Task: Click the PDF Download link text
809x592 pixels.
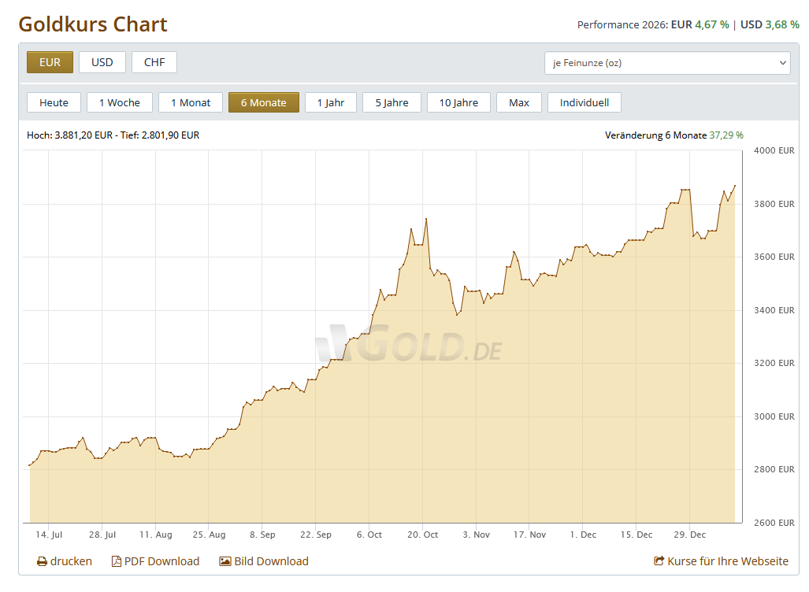Action: pos(162,561)
